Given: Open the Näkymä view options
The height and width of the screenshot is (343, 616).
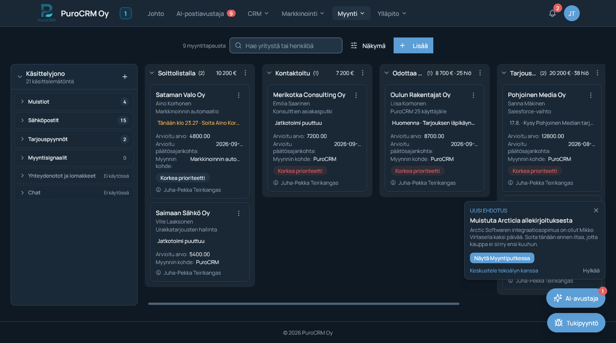Looking at the screenshot, I should (x=368, y=45).
